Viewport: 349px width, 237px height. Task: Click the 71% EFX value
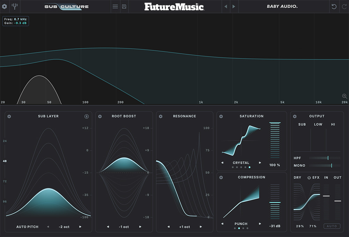pyautogui.click(x=313, y=226)
